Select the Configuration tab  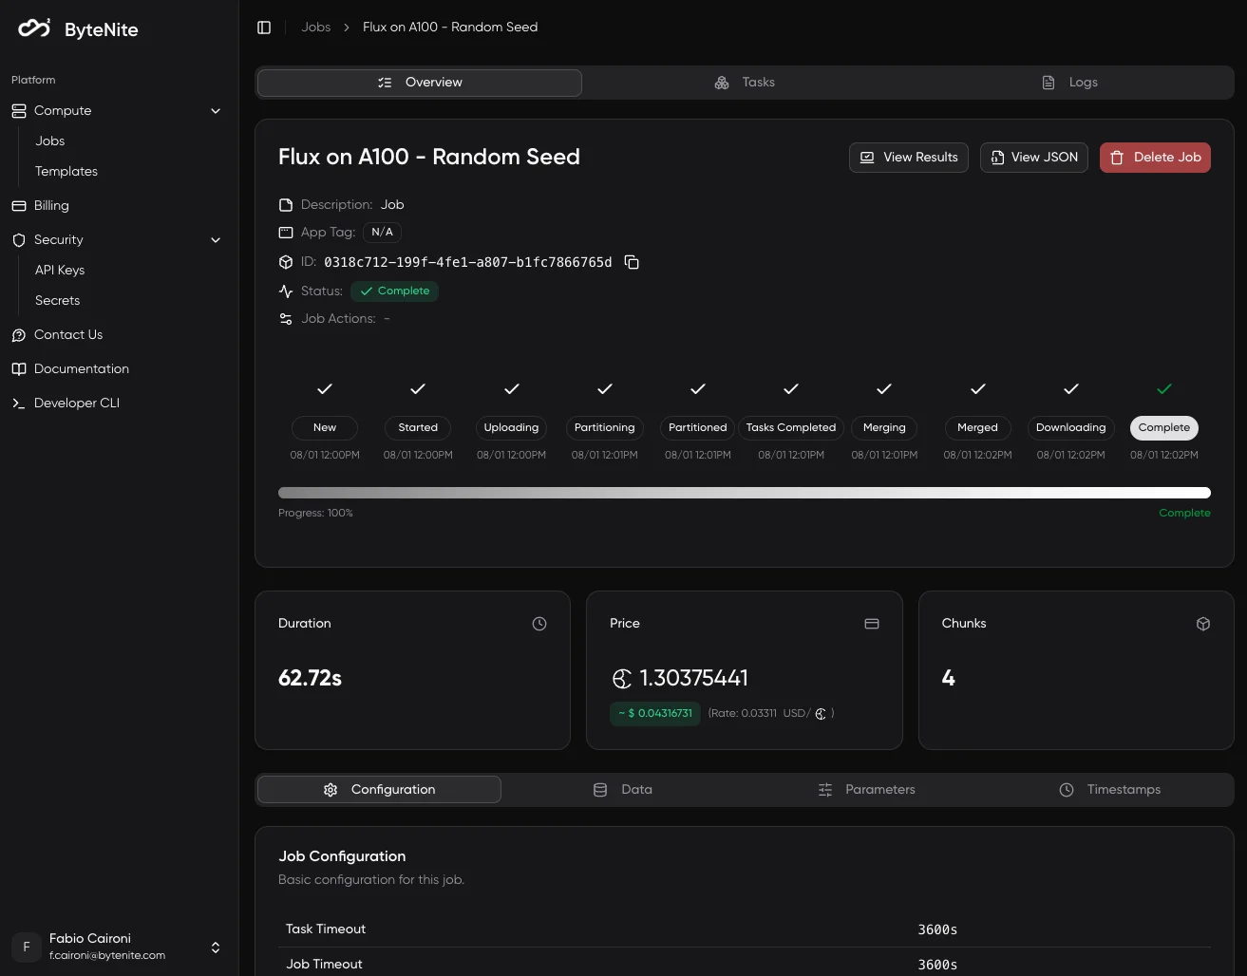(x=379, y=790)
